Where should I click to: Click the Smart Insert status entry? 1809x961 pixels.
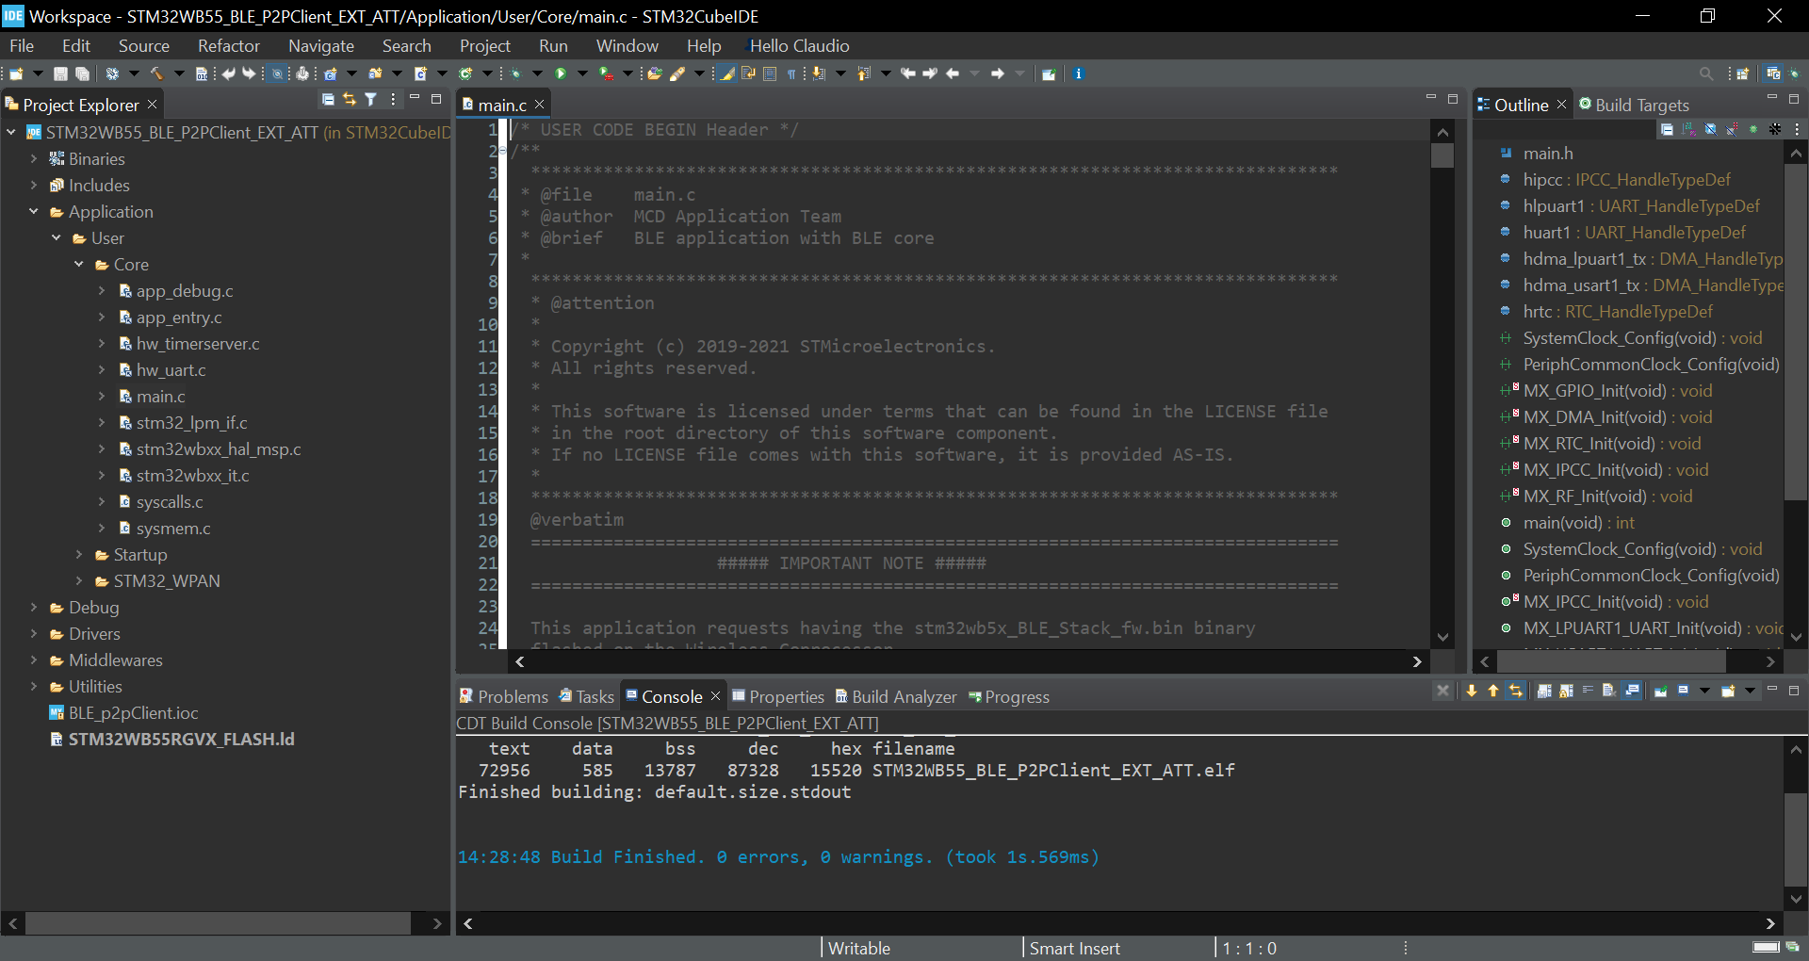1074,948
